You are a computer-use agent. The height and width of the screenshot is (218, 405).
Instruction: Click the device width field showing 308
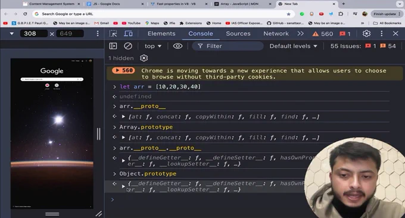(34, 33)
